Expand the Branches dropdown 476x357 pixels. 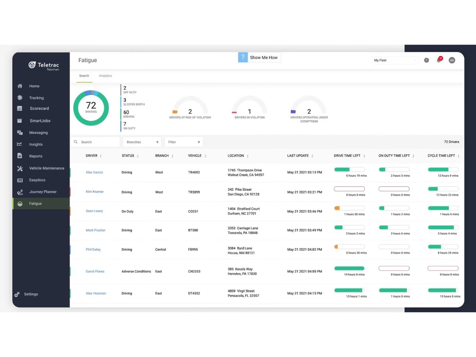coord(142,142)
